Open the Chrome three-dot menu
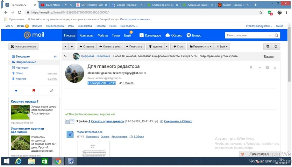The width and height of the screenshot is (292, 167). (286, 12)
